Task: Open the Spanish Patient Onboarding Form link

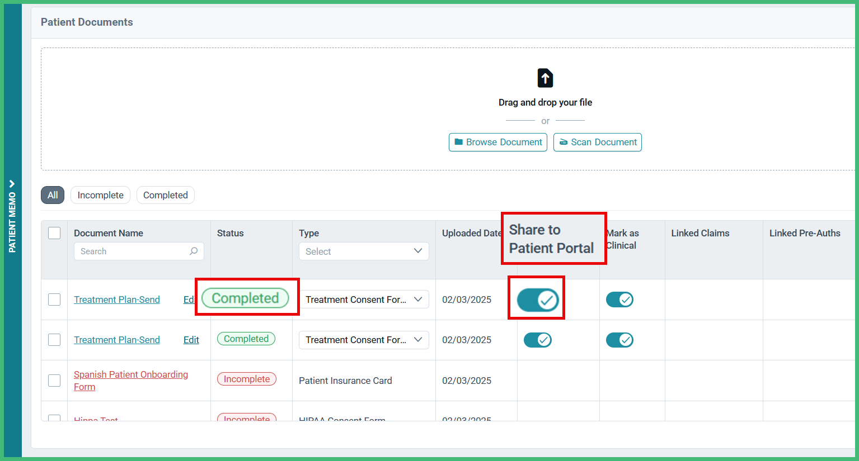Action: [x=130, y=374]
